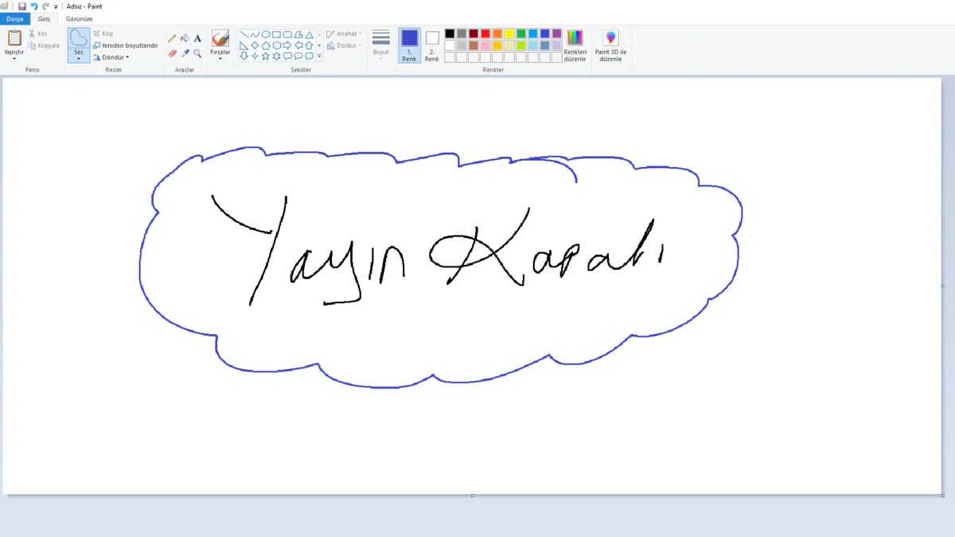
Task: Click Yeniden boyutlandır button
Action: click(125, 45)
